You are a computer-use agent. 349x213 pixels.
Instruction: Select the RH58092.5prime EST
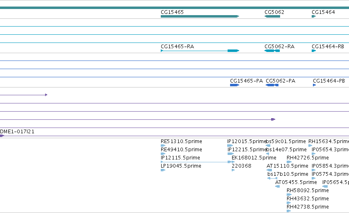click(289, 195)
